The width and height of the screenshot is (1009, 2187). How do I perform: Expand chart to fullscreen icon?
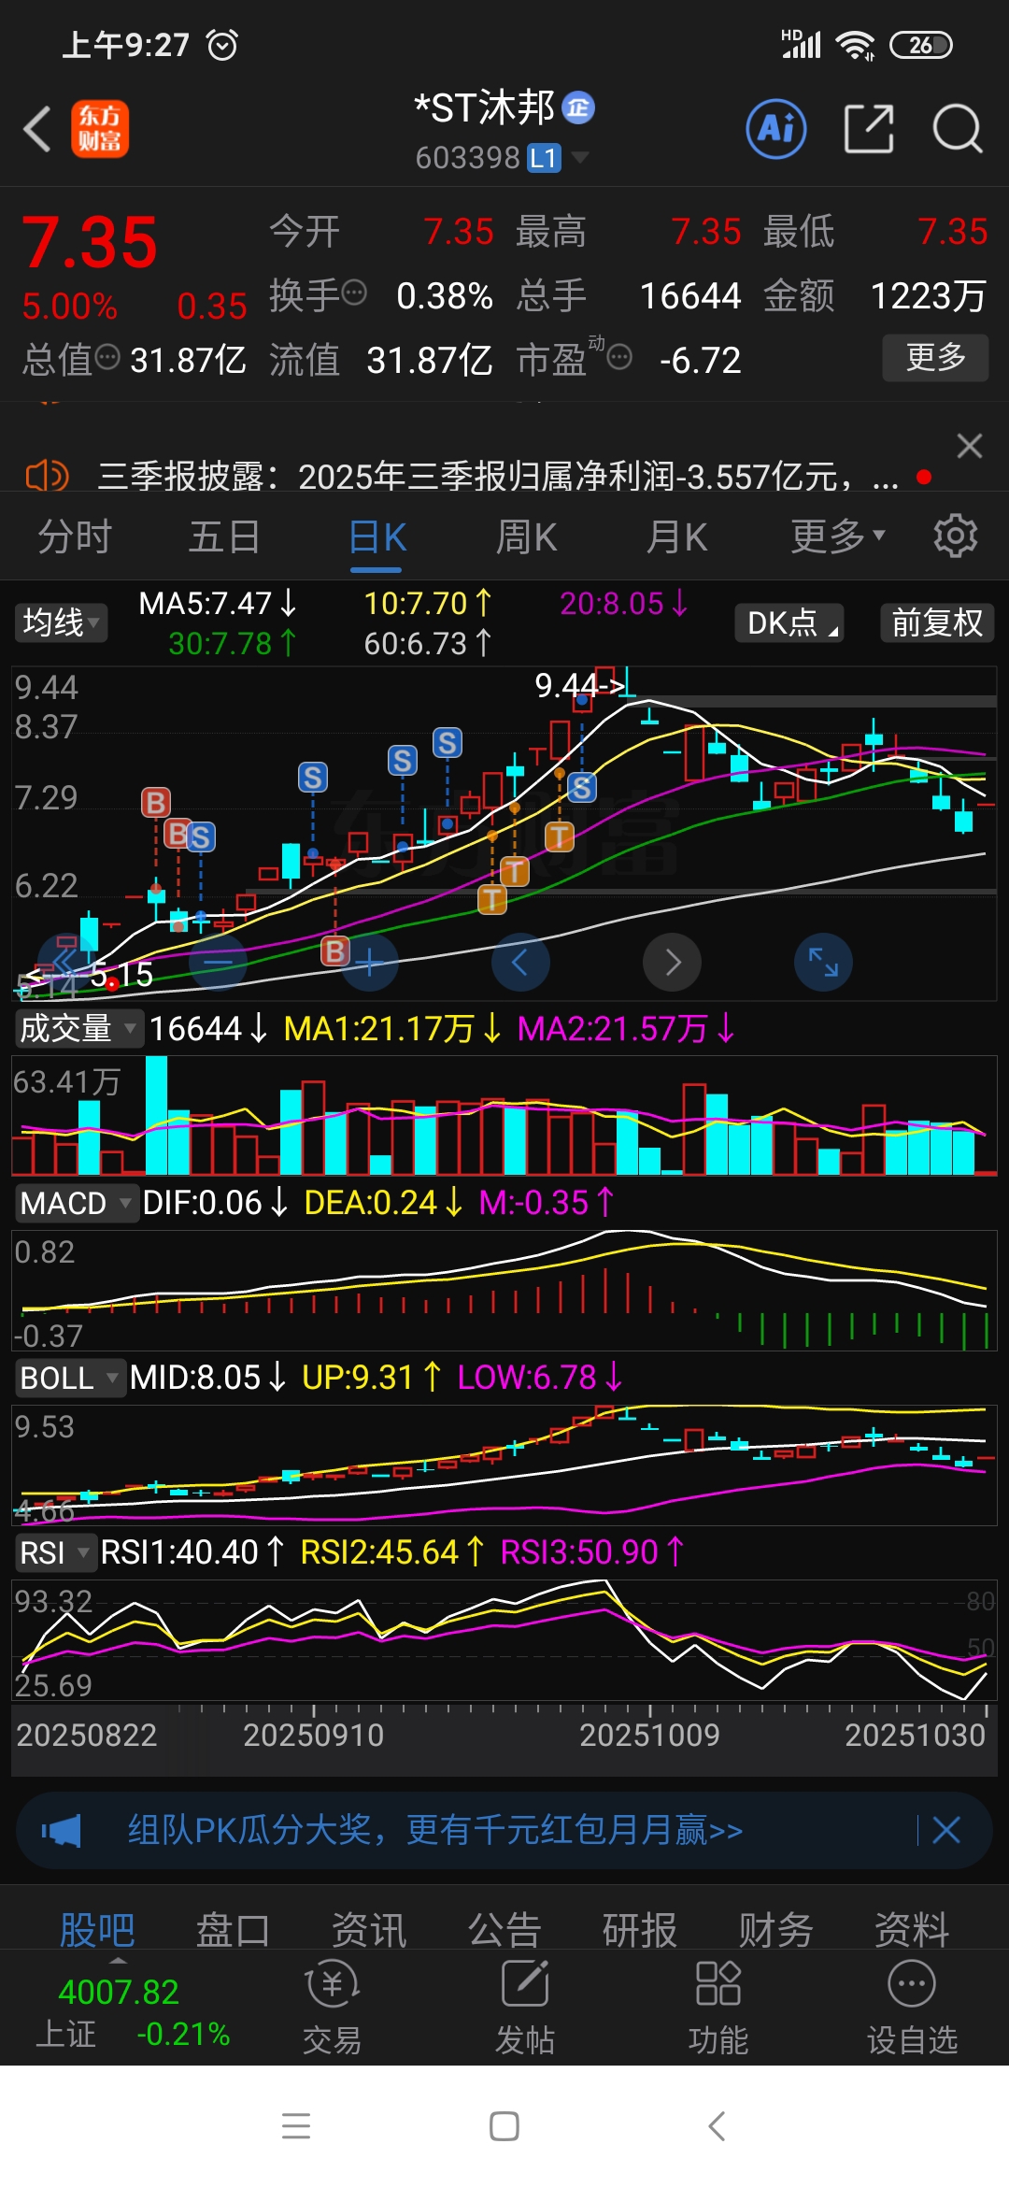pos(823,962)
